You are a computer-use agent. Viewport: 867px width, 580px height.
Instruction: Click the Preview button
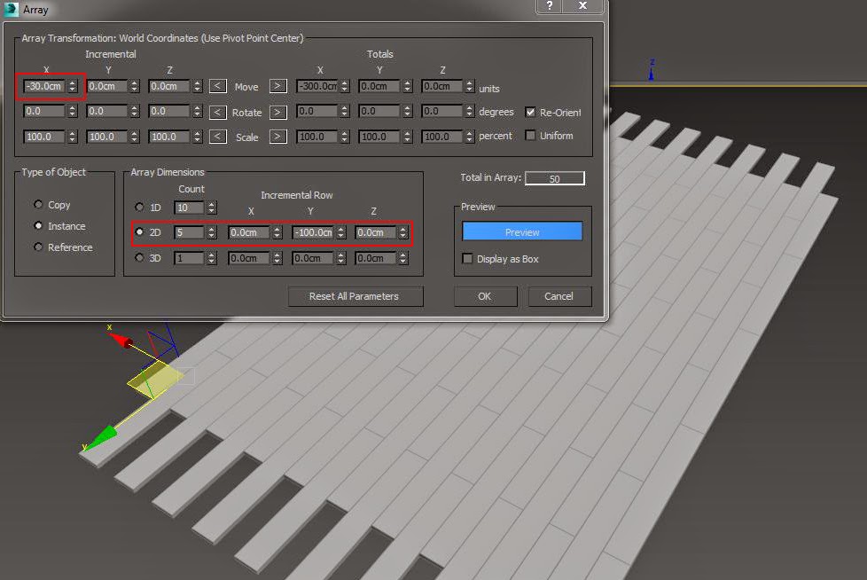click(x=521, y=231)
